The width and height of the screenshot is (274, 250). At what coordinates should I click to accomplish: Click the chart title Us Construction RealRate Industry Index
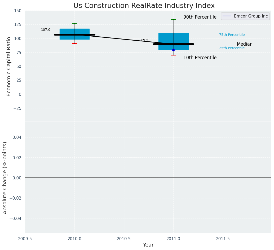tap(144, 6)
